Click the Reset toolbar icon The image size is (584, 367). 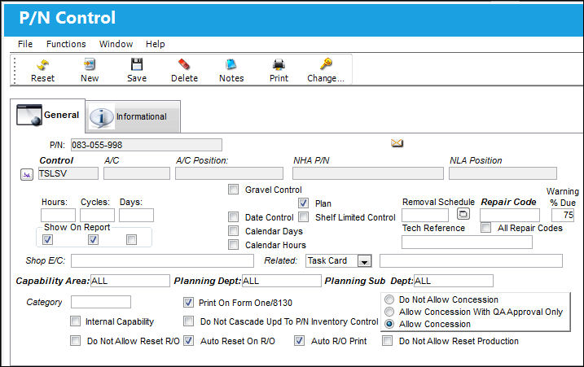(x=42, y=65)
